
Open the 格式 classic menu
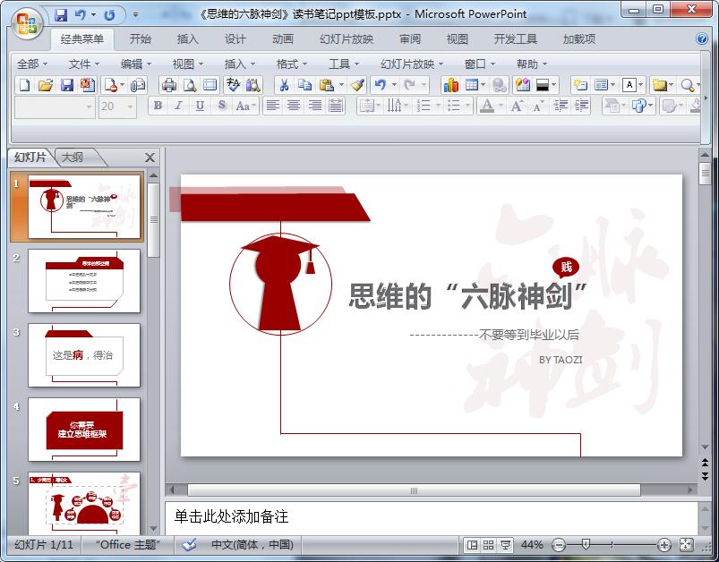pos(292,64)
